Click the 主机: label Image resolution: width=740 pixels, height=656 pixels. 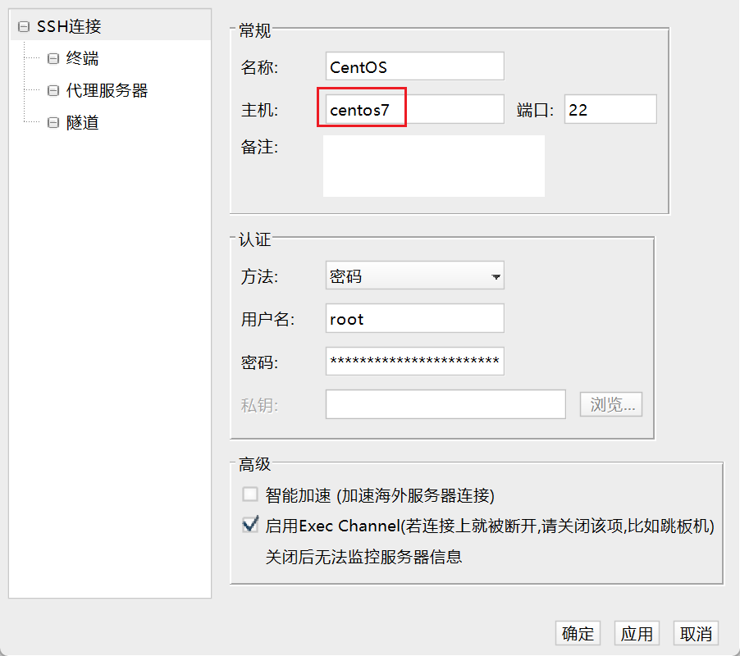(259, 110)
